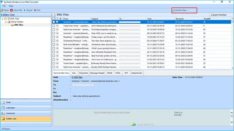Open the Contacts navigation pane
The height and width of the screenshot is (131, 234).
tap(26, 113)
